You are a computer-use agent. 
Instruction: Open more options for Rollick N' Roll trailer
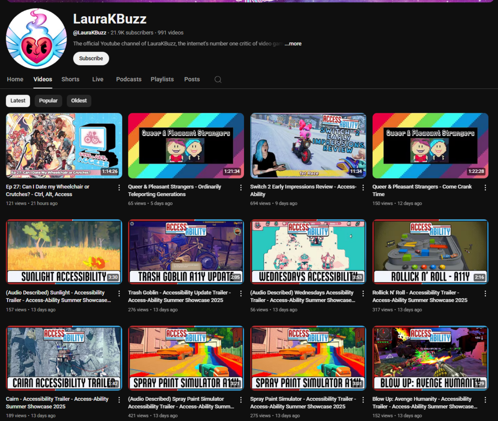485,294
